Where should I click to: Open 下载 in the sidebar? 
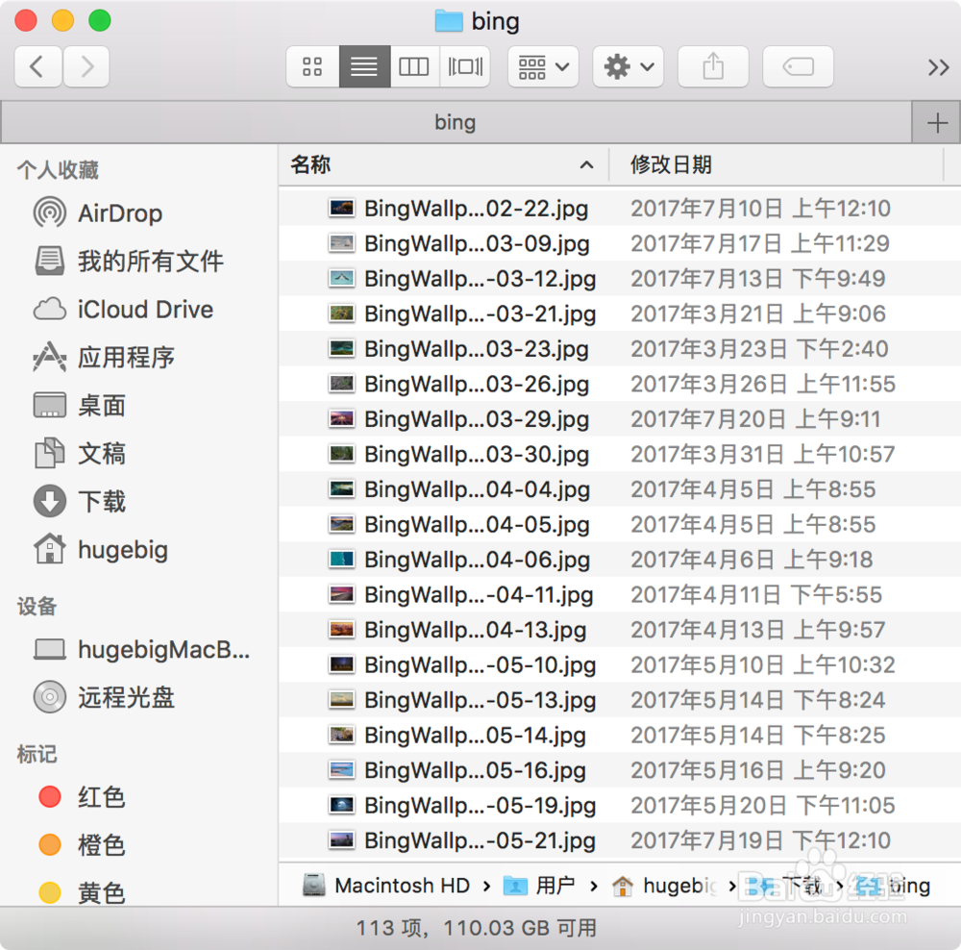click(80, 501)
